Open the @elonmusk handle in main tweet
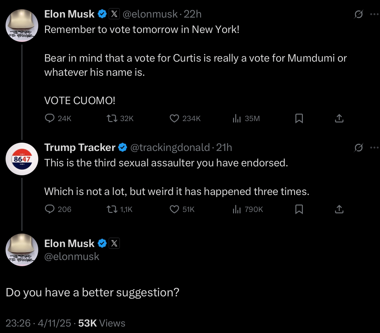This screenshot has width=380, height=333. [72, 256]
